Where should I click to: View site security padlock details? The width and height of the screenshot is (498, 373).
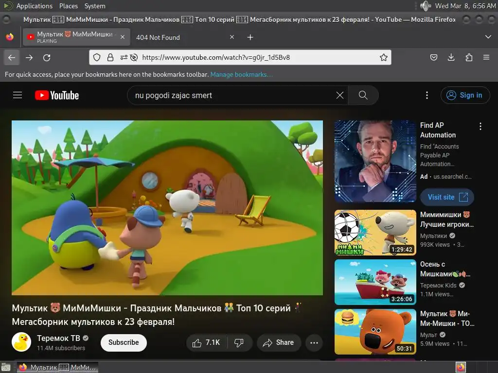tap(110, 57)
